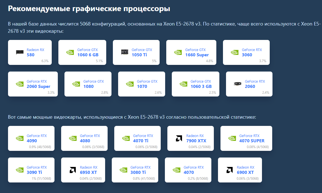The height and width of the screenshot is (193, 322).
Task: Open the Radeon RX 7900 XTX link
Action: [x=196, y=138]
